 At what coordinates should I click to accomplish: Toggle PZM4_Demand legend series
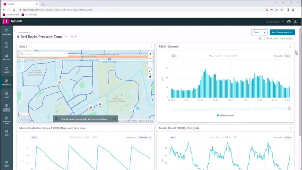225,115
